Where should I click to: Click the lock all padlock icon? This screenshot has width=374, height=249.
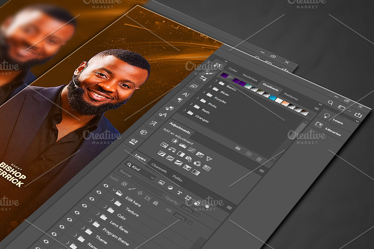tap(155, 203)
